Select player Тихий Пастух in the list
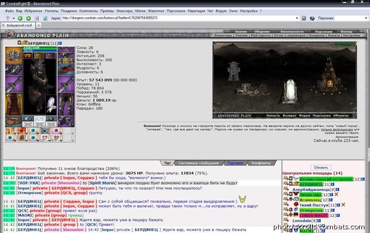Screen dimensions: 370x233 (x=314, y=205)
